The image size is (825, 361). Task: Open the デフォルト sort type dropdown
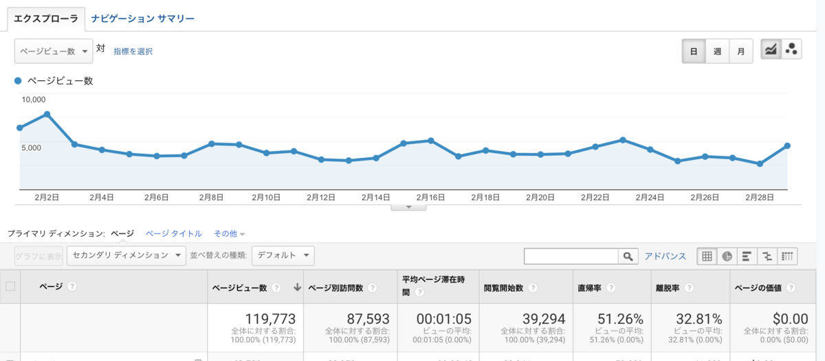(283, 255)
